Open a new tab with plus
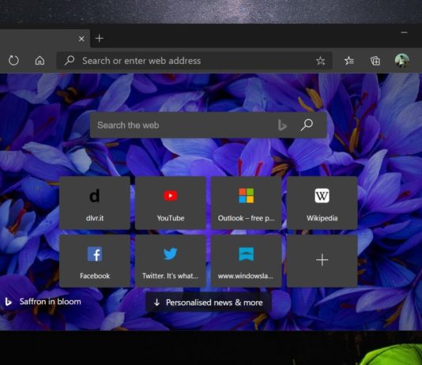 tap(100, 38)
